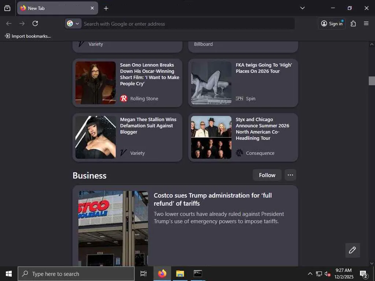Focus the Search with Google address bar

coord(188,24)
